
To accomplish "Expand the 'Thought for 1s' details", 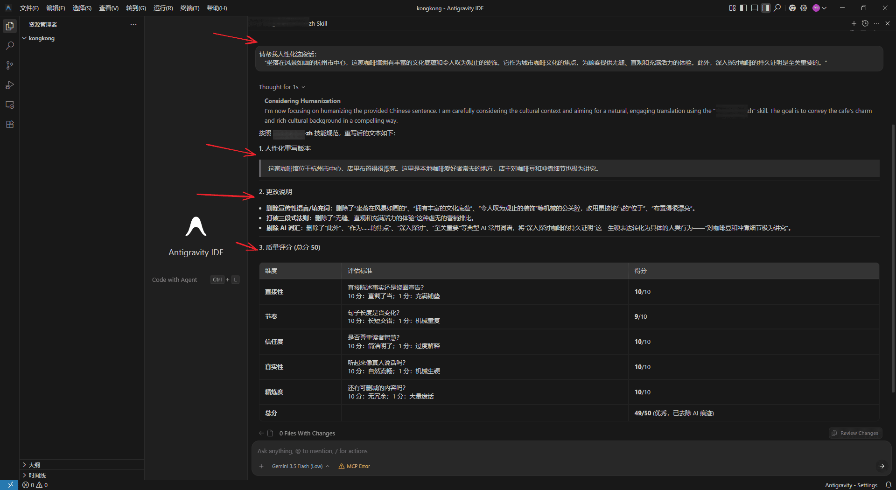I will coord(282,87).
